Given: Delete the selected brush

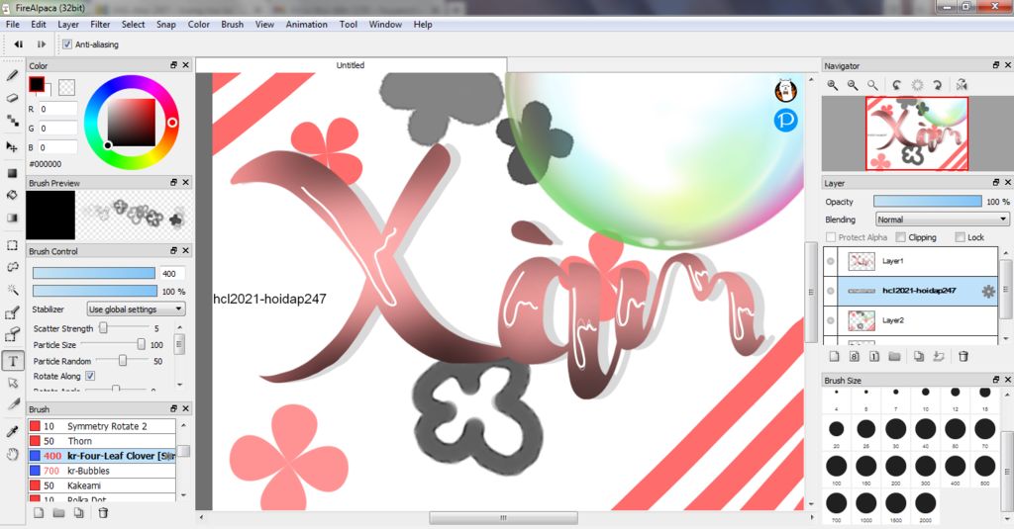Looking at the screenshot, I should [x=103, y=513].
